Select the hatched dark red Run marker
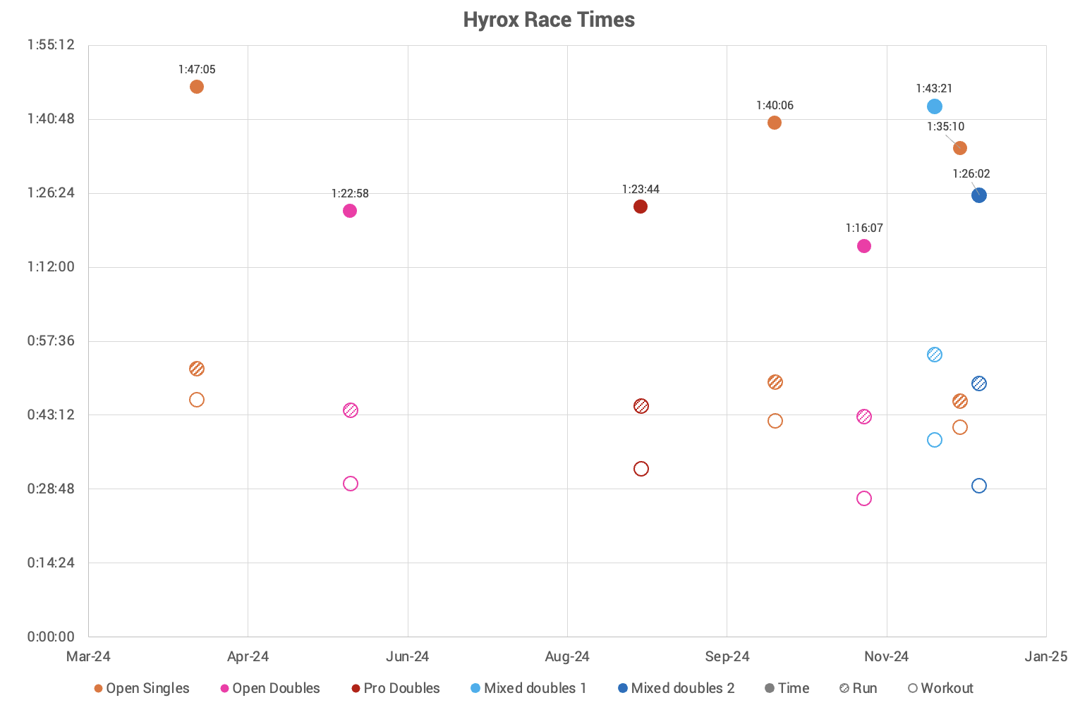The height and width of the screenshot is (712, 1092). click(641, 406)
